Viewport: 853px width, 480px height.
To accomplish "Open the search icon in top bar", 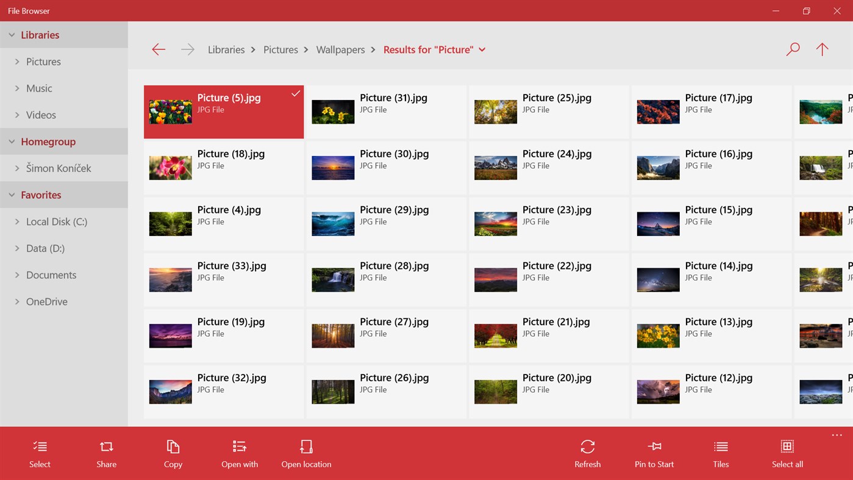I will click(x=792, y=49).
